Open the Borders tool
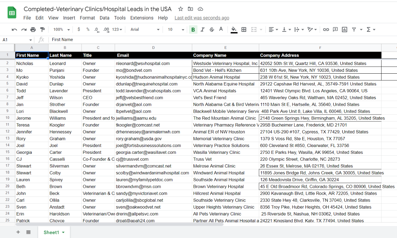The image size is (397, 238). coord(244,29)
